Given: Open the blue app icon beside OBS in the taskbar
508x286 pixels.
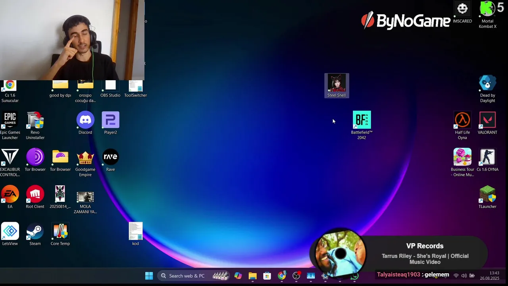Looking at the screenshot, I should coord(311,276).
